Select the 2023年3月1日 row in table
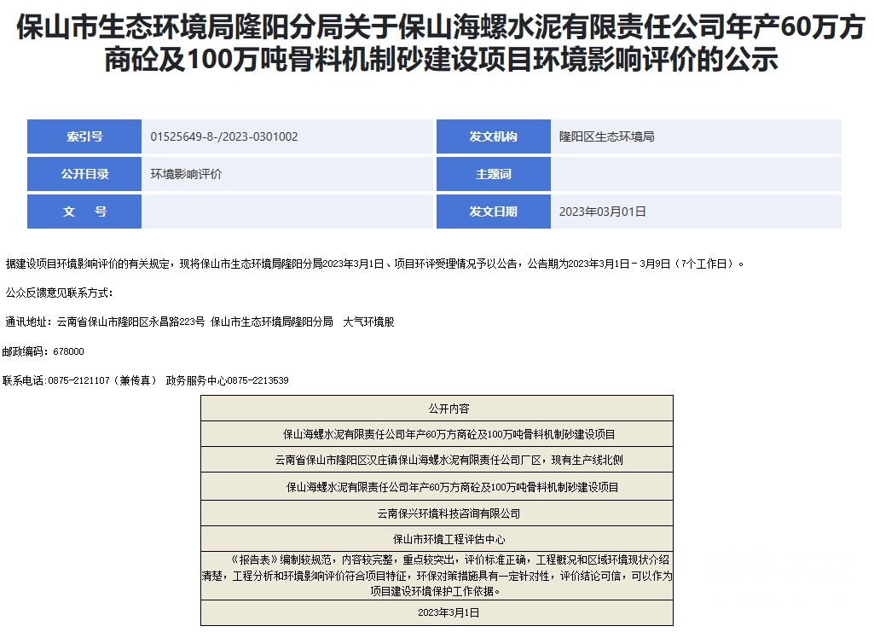 click(437, 612)
